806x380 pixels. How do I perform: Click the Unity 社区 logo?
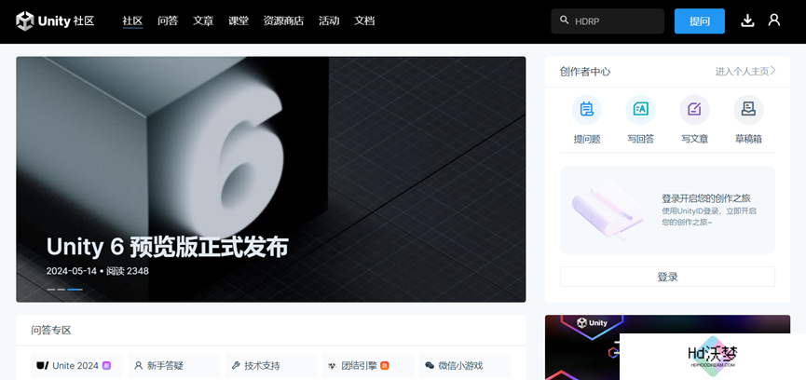click(55, 21)
